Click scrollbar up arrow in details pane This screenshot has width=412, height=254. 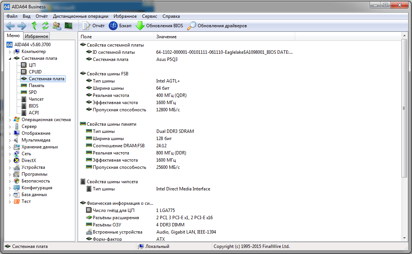(404, 36)
